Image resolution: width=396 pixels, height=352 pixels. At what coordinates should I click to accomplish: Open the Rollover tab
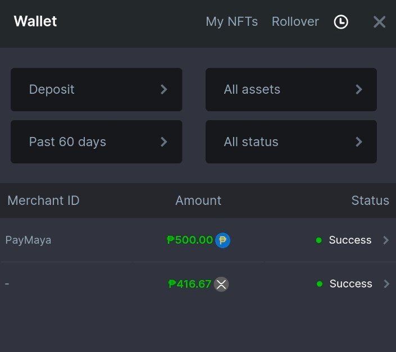295,22
